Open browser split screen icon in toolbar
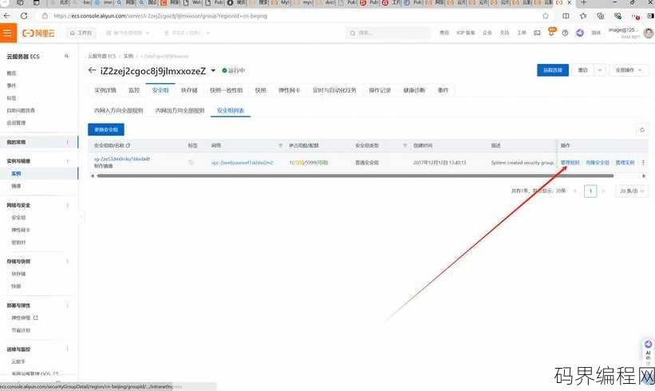The width and height of the screenshot is (655, 391). tap(566, 16)
